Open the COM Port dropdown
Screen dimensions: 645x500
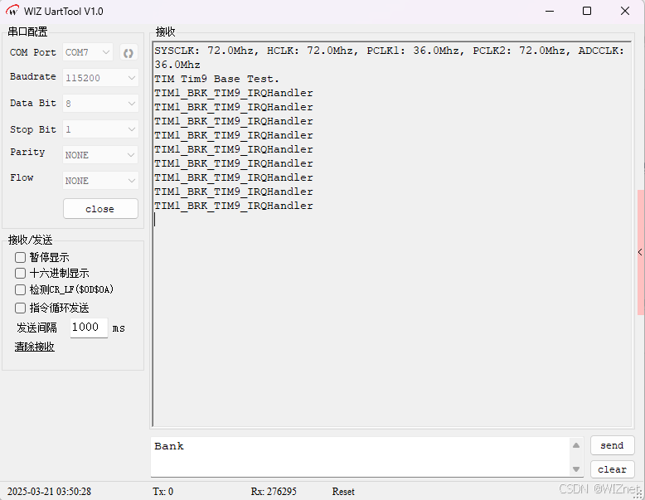tap(88, 53)
